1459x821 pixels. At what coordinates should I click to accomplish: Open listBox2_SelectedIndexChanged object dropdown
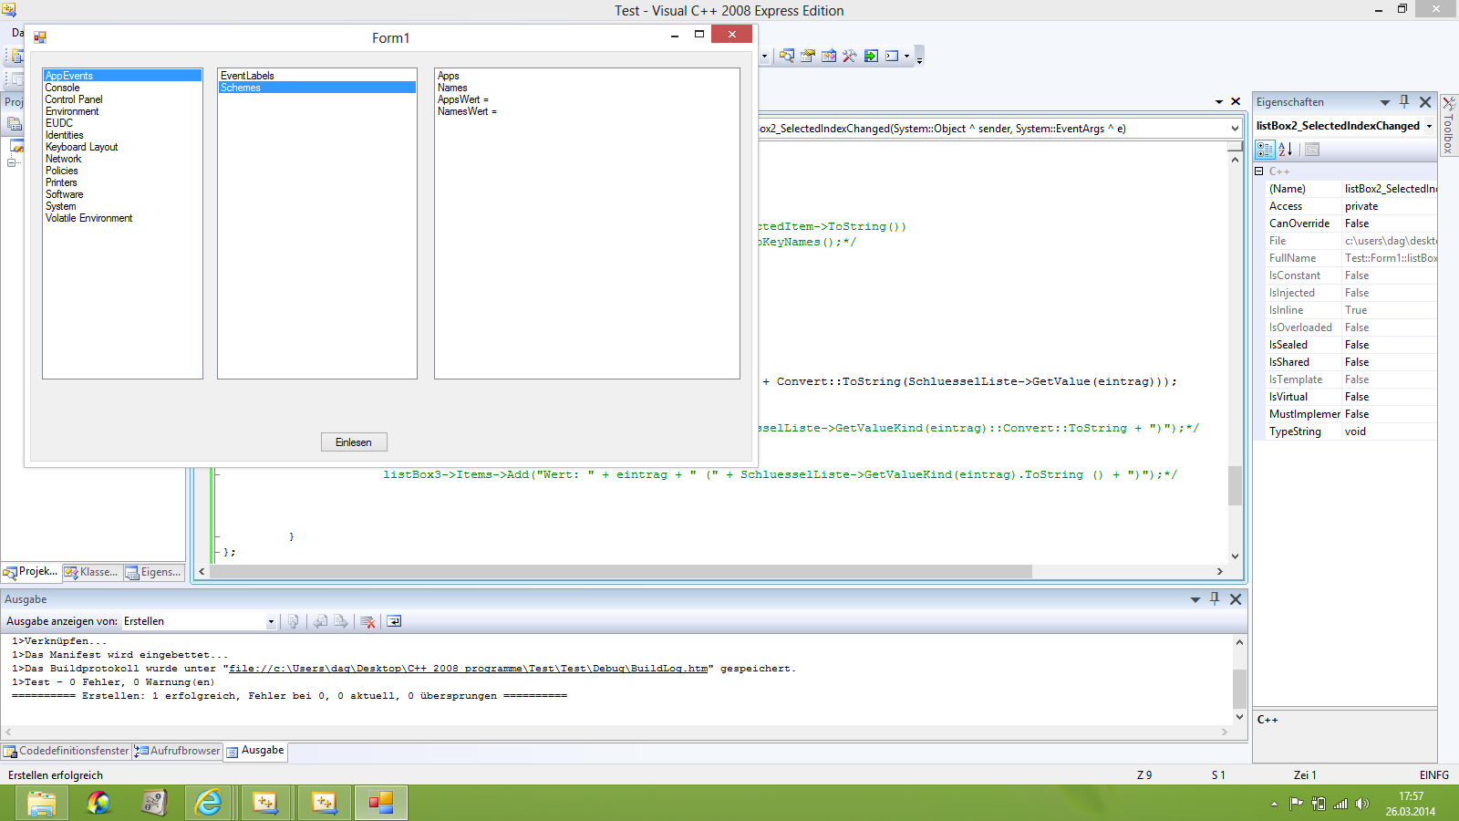[x=1429, y=126]
